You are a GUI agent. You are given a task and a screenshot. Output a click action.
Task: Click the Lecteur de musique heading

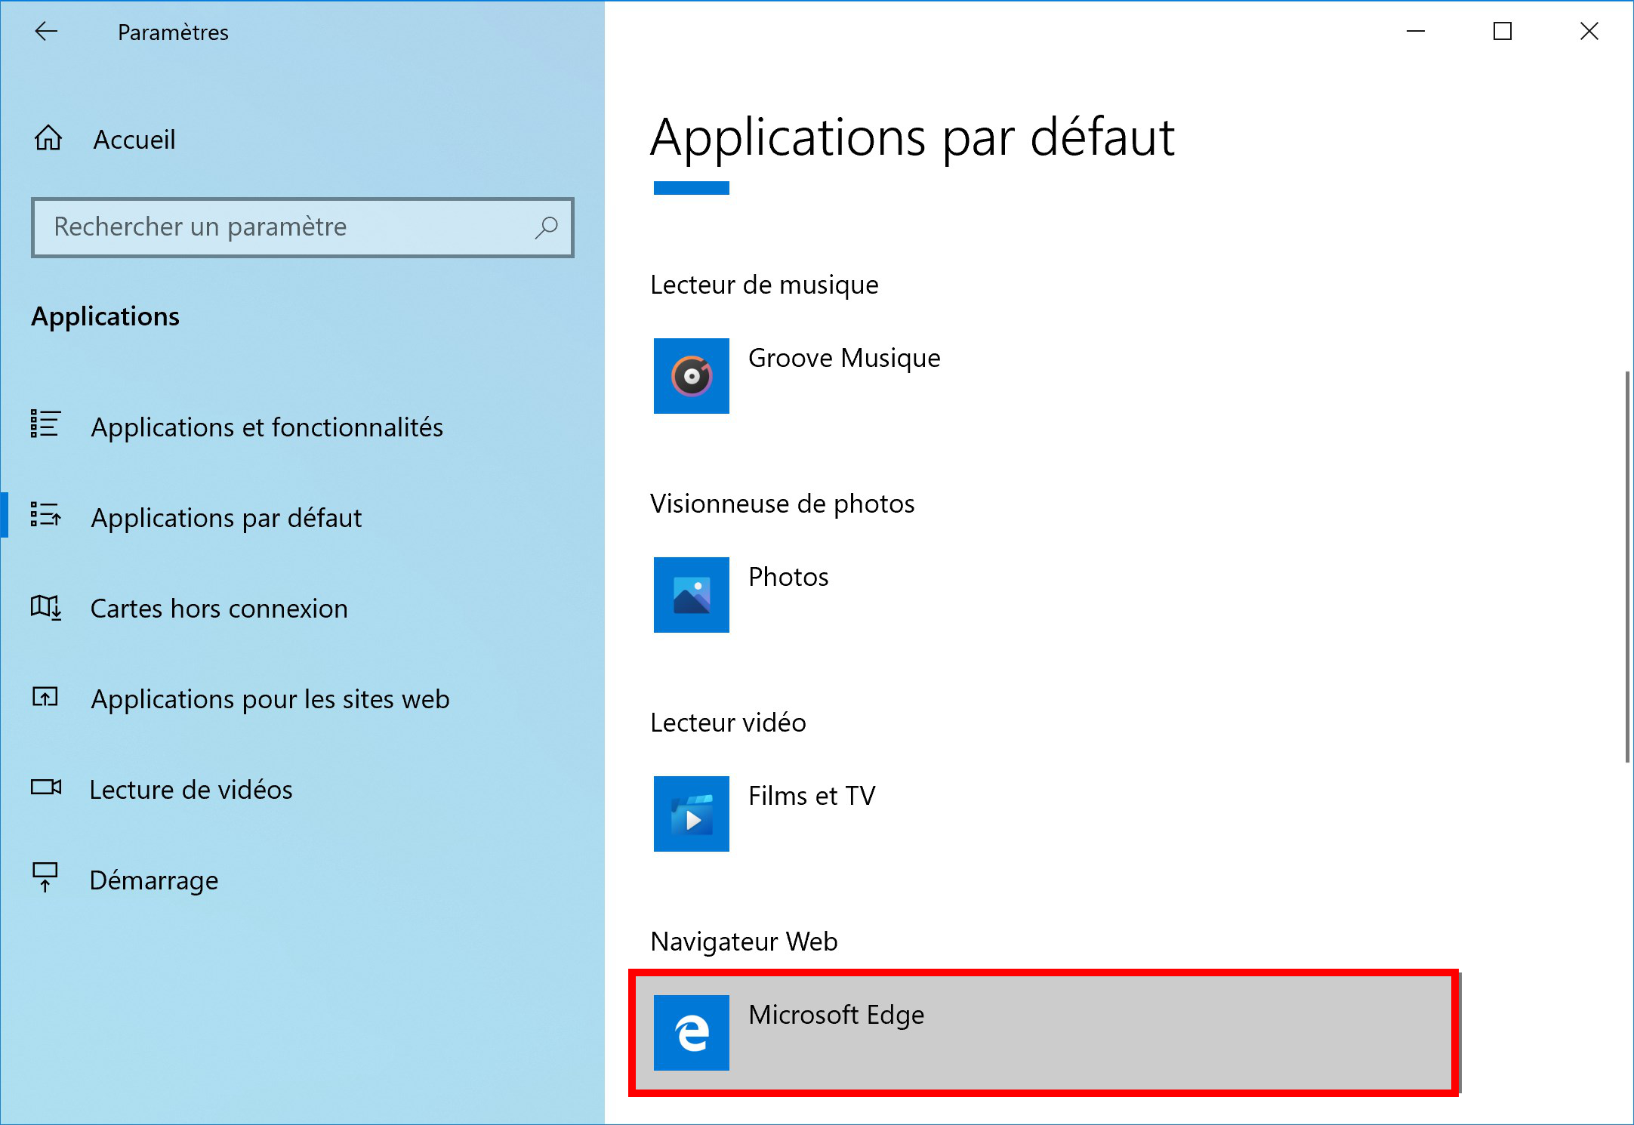click(x=764, y=285)
